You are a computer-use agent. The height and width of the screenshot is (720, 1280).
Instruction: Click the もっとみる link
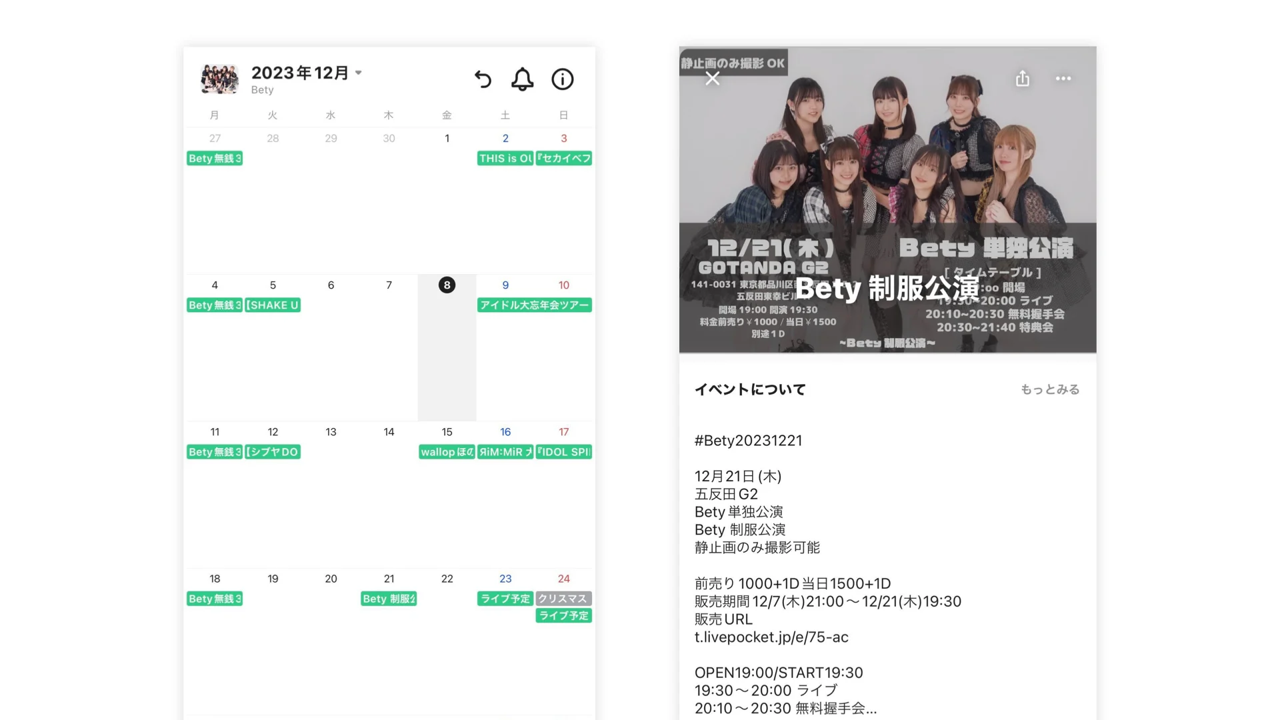coord(1050,389)
